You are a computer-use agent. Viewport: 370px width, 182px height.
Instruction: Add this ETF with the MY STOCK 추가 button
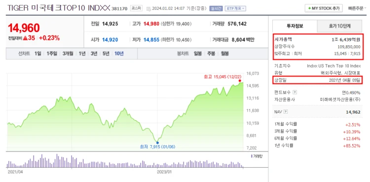(323, 8)
